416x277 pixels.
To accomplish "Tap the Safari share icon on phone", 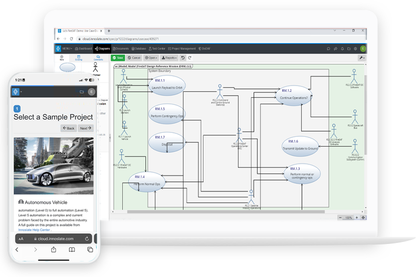I will (54, 249).
